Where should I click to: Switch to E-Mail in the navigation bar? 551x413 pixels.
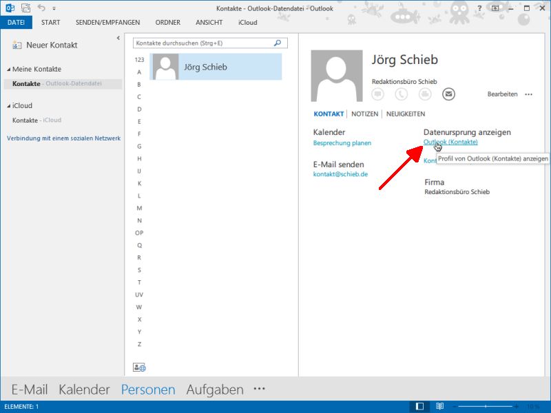pos(30,390)
